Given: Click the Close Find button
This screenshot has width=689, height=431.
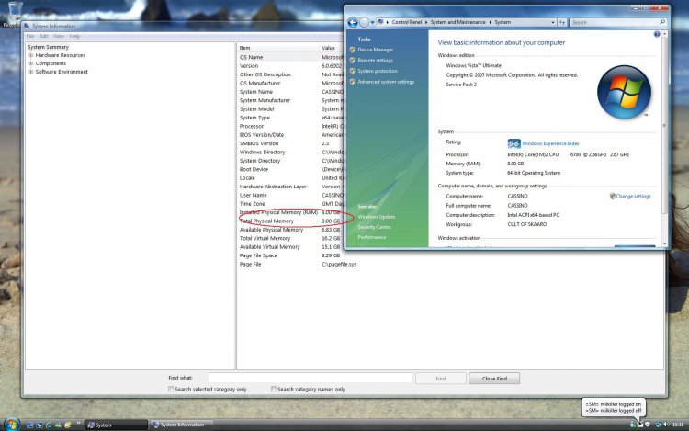Looking at the screenshot, I should (x=494, y=379).
